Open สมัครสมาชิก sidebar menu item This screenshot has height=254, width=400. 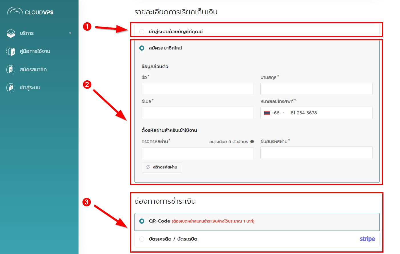coord(33,70)
